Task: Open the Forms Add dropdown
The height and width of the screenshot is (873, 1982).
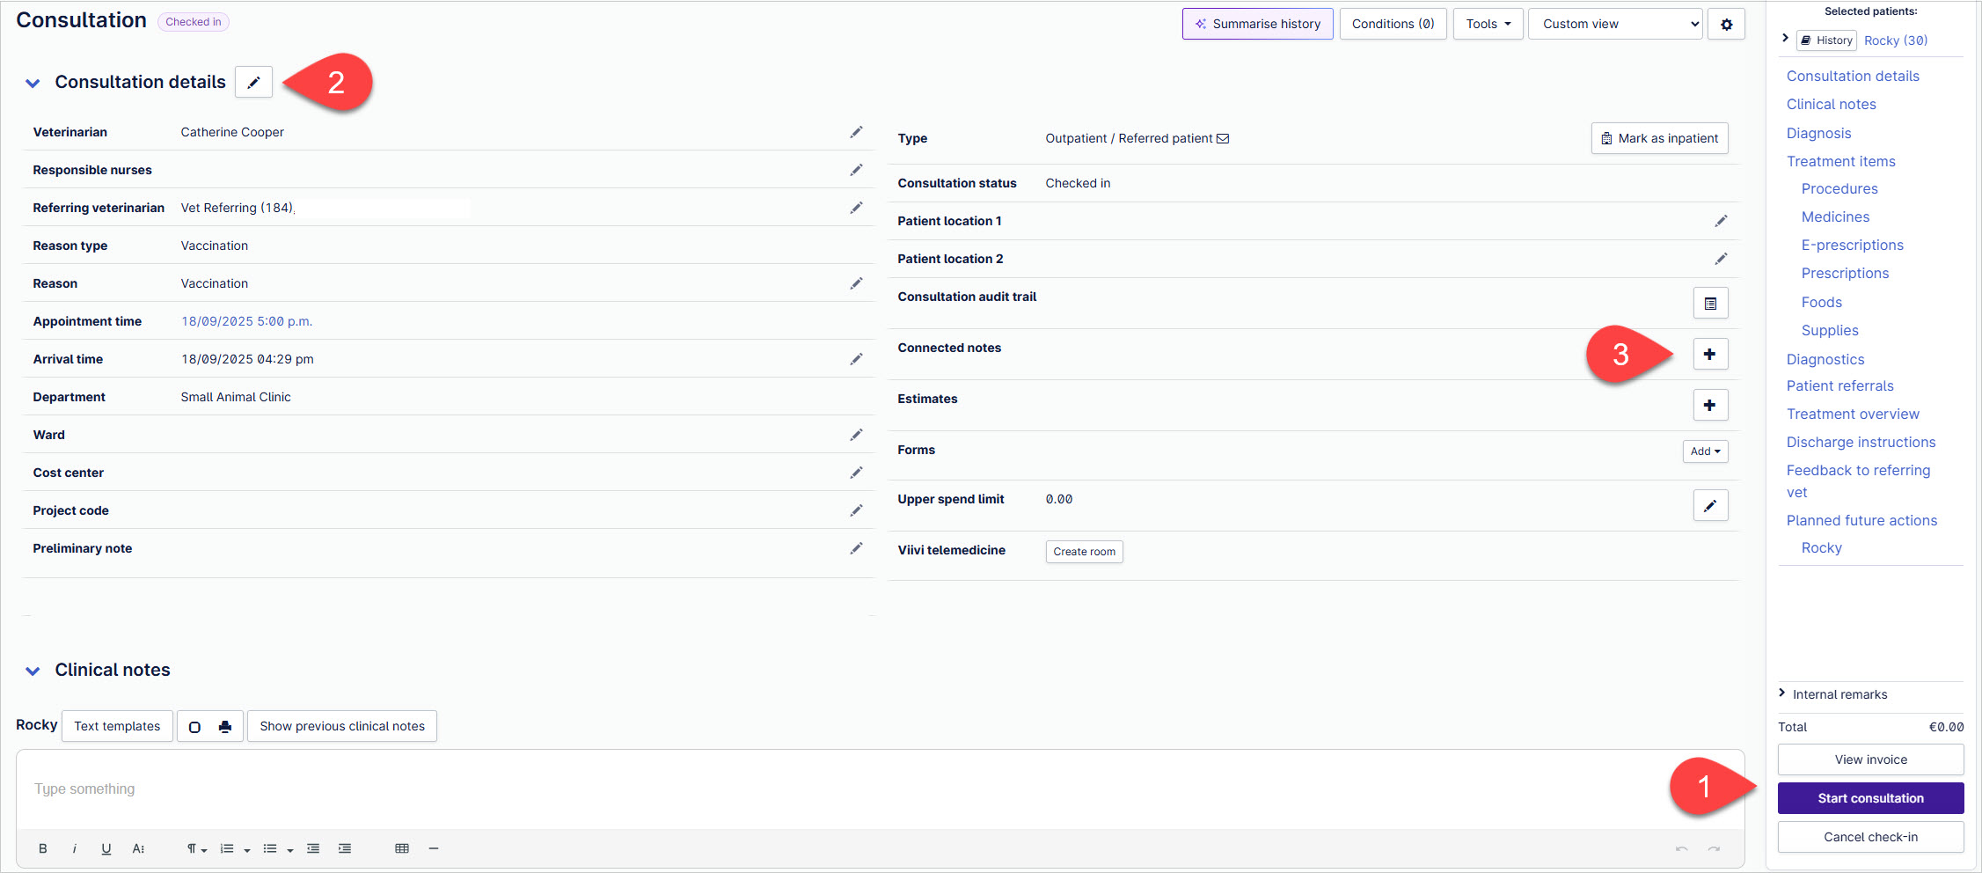Action: pos(1705,451)
